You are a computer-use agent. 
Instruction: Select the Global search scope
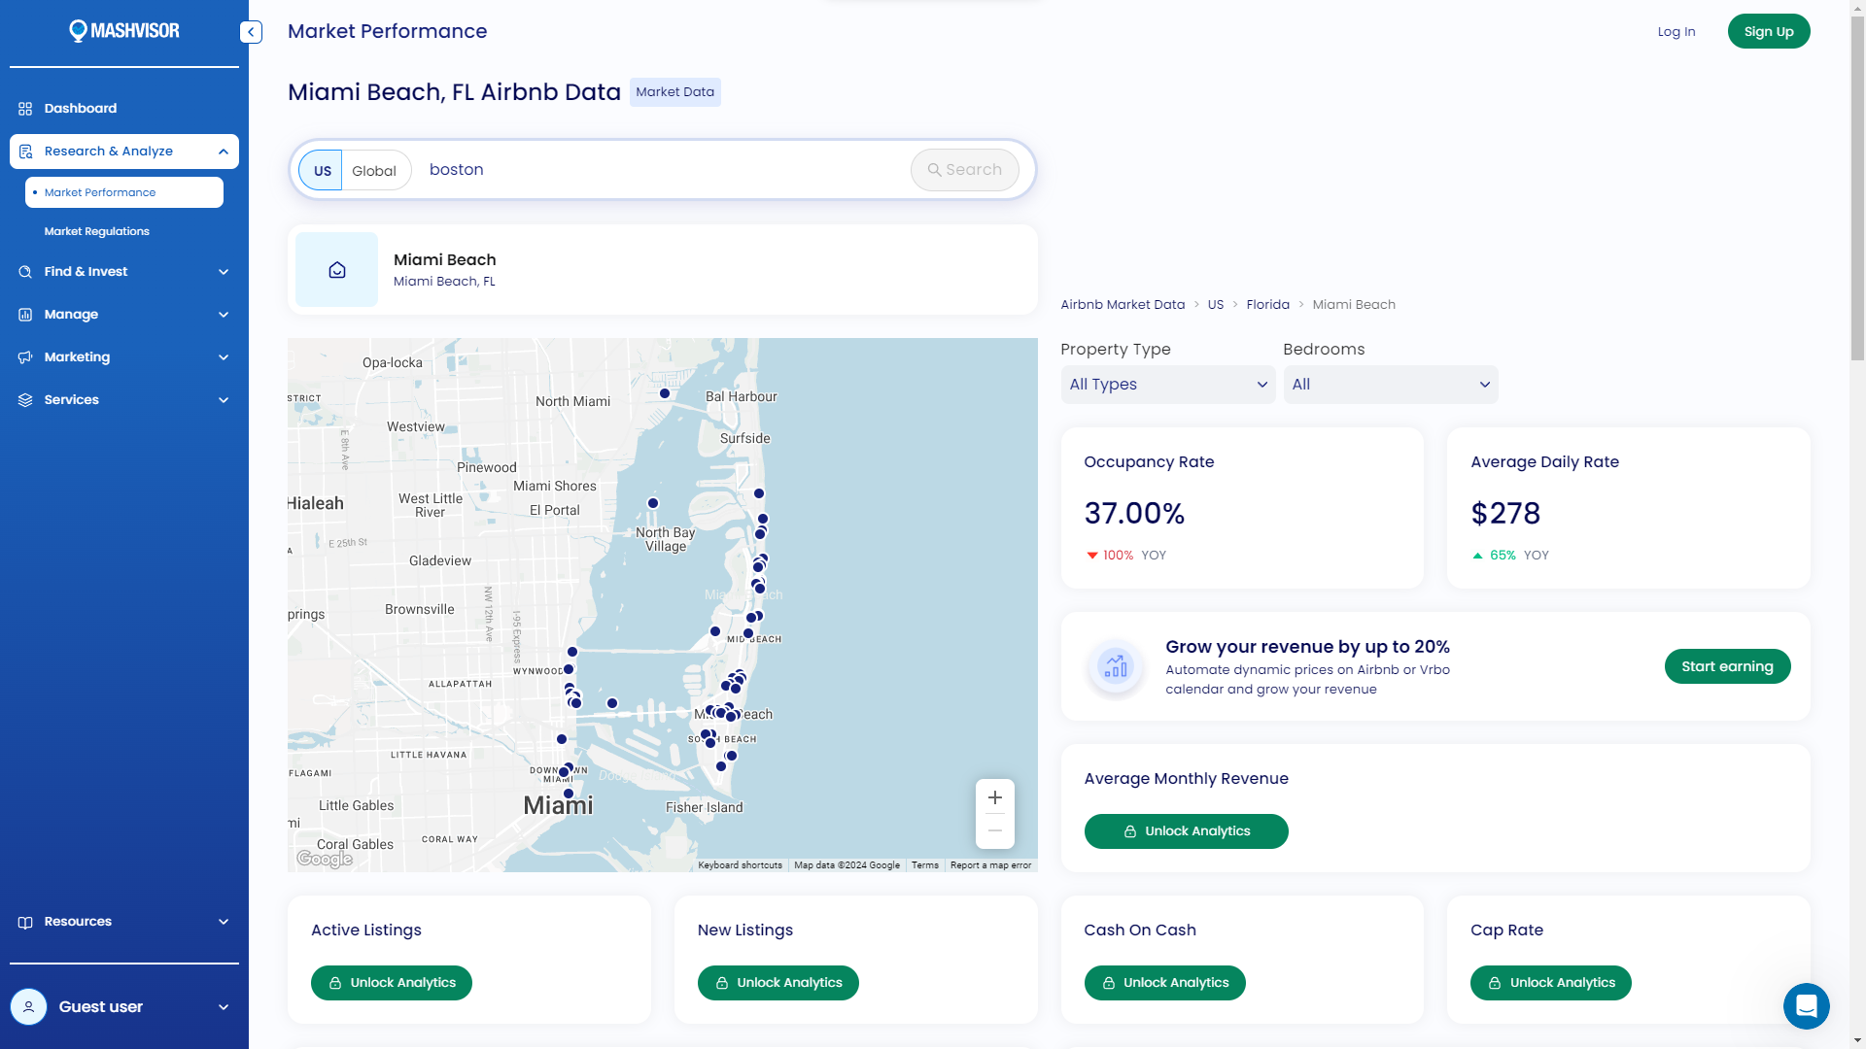tap(374, 170)
